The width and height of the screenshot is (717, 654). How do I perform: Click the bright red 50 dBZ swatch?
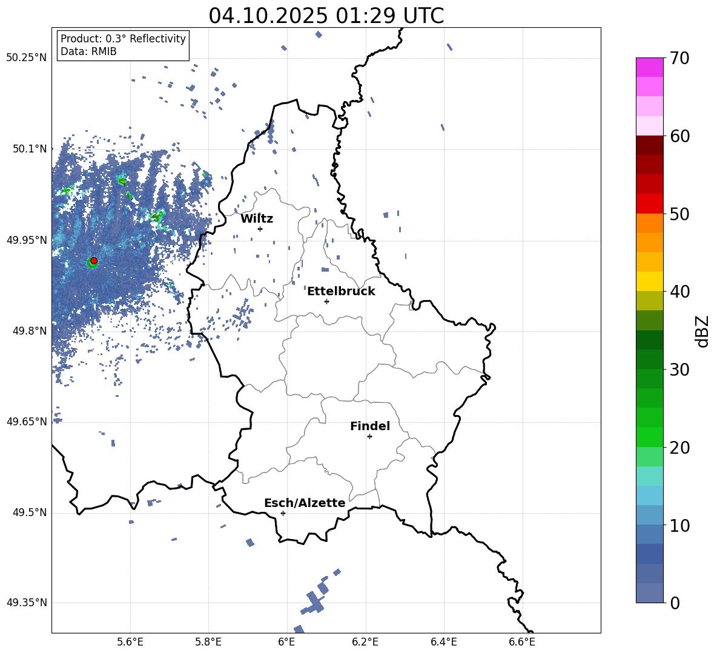(650, 204)
